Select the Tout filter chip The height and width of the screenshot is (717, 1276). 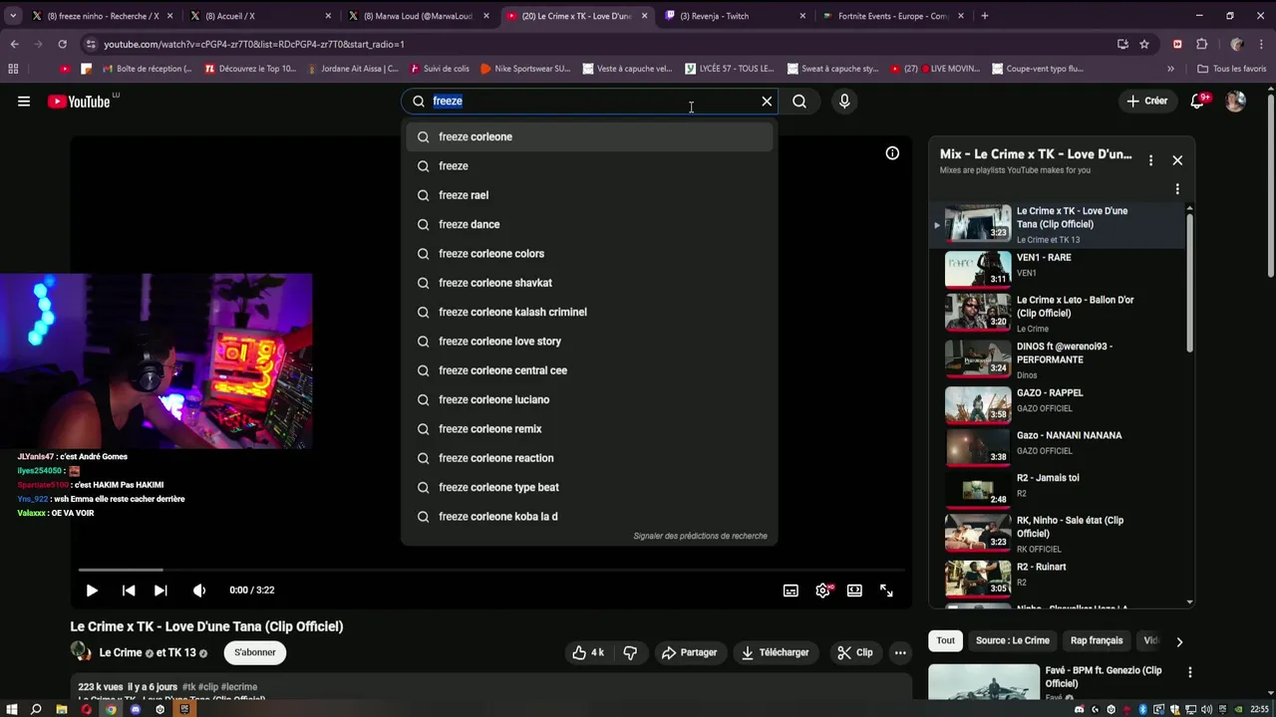point(945,640)
